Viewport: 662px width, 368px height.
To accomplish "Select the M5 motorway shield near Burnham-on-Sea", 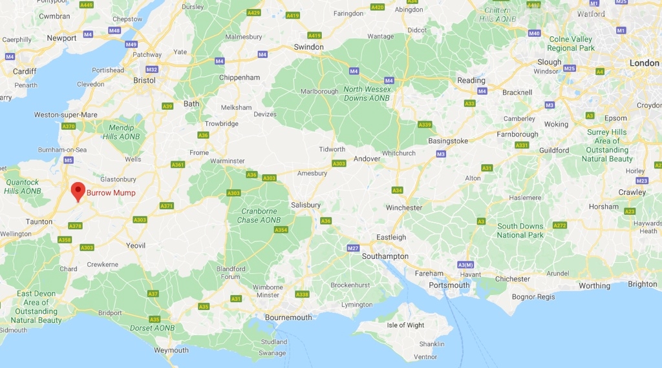I will (x=69, y=159).
